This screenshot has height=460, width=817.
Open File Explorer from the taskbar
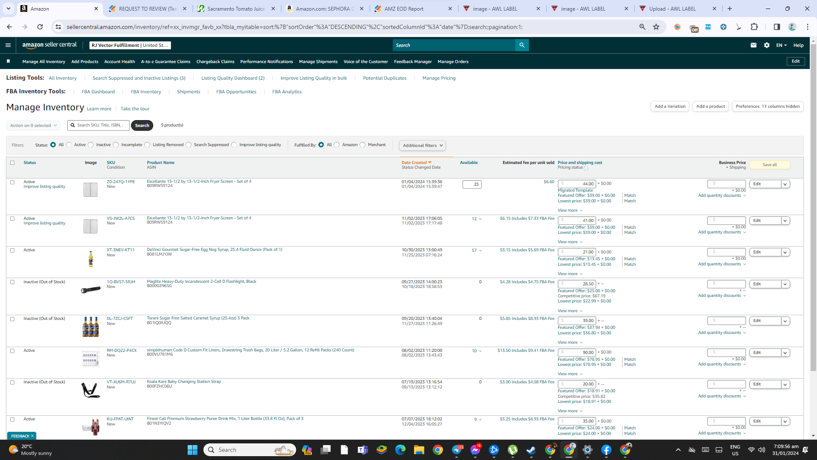pyautogui.click(x=419, y=450)
